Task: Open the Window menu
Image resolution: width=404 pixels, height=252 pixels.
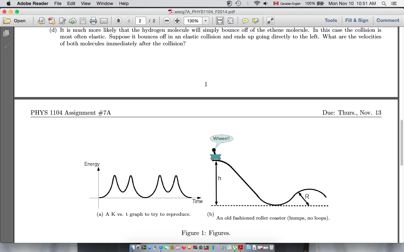Action: pos(105,3)
